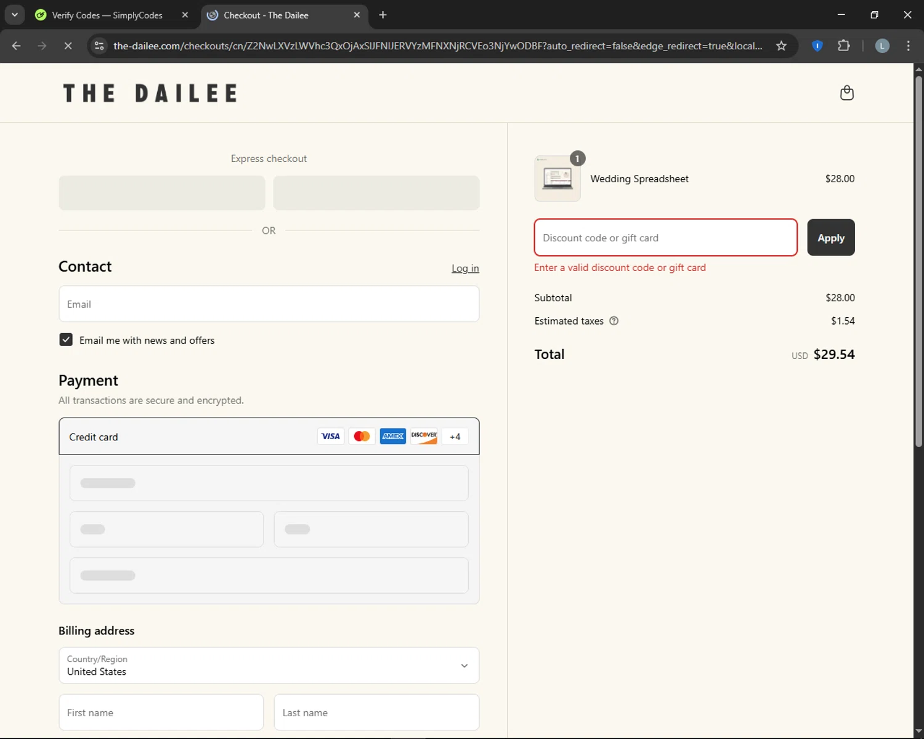Click the Wedding Spreadsheet product thumbnail
The width and height of the screenshot is (924, 739).
(557, 179)
